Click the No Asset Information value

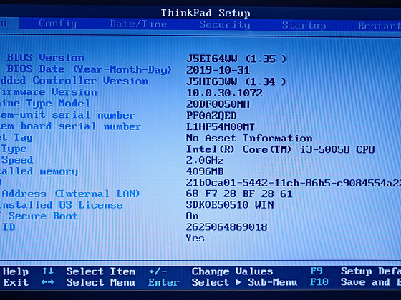[x=249, y=139]
